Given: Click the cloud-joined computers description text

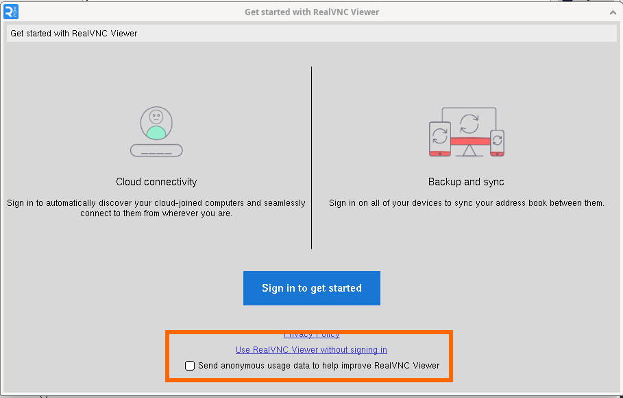Looking at the screenshot, I should 156,208.
